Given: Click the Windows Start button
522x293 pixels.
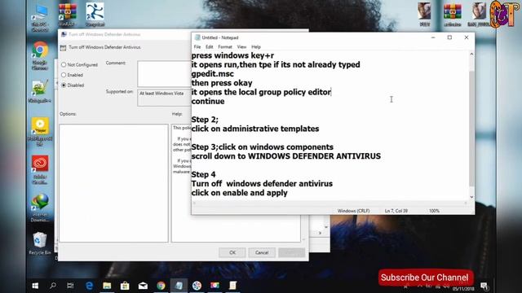Looking at the screenshot, I should tap(35, 286).
